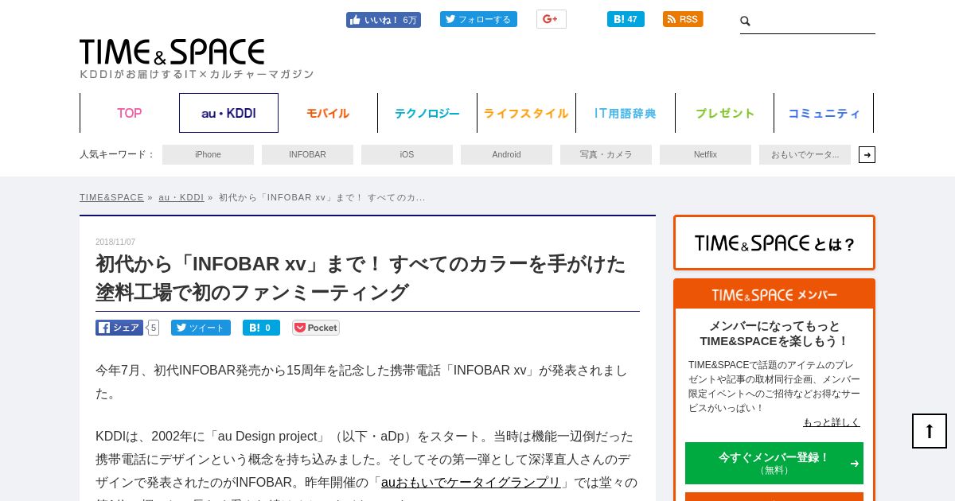This screenshot has width=955, height=501.
Task: Select the iPhone keyword tag
Action: click(208, 154)
